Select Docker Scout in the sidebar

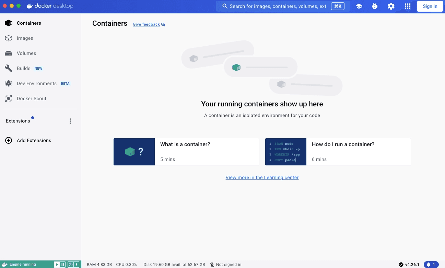[x=31, y=98]
